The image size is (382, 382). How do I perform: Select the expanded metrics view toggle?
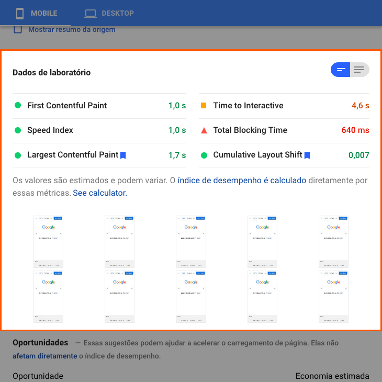[359, 70]
